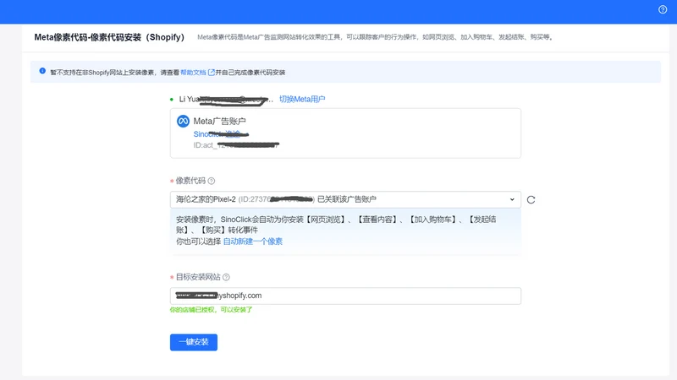Image resolution: width=677 pixels, height=380 pixels.
Task: Click the external link icon after 帮助文档
Action: pyautogui.click(x=211, y=73)
